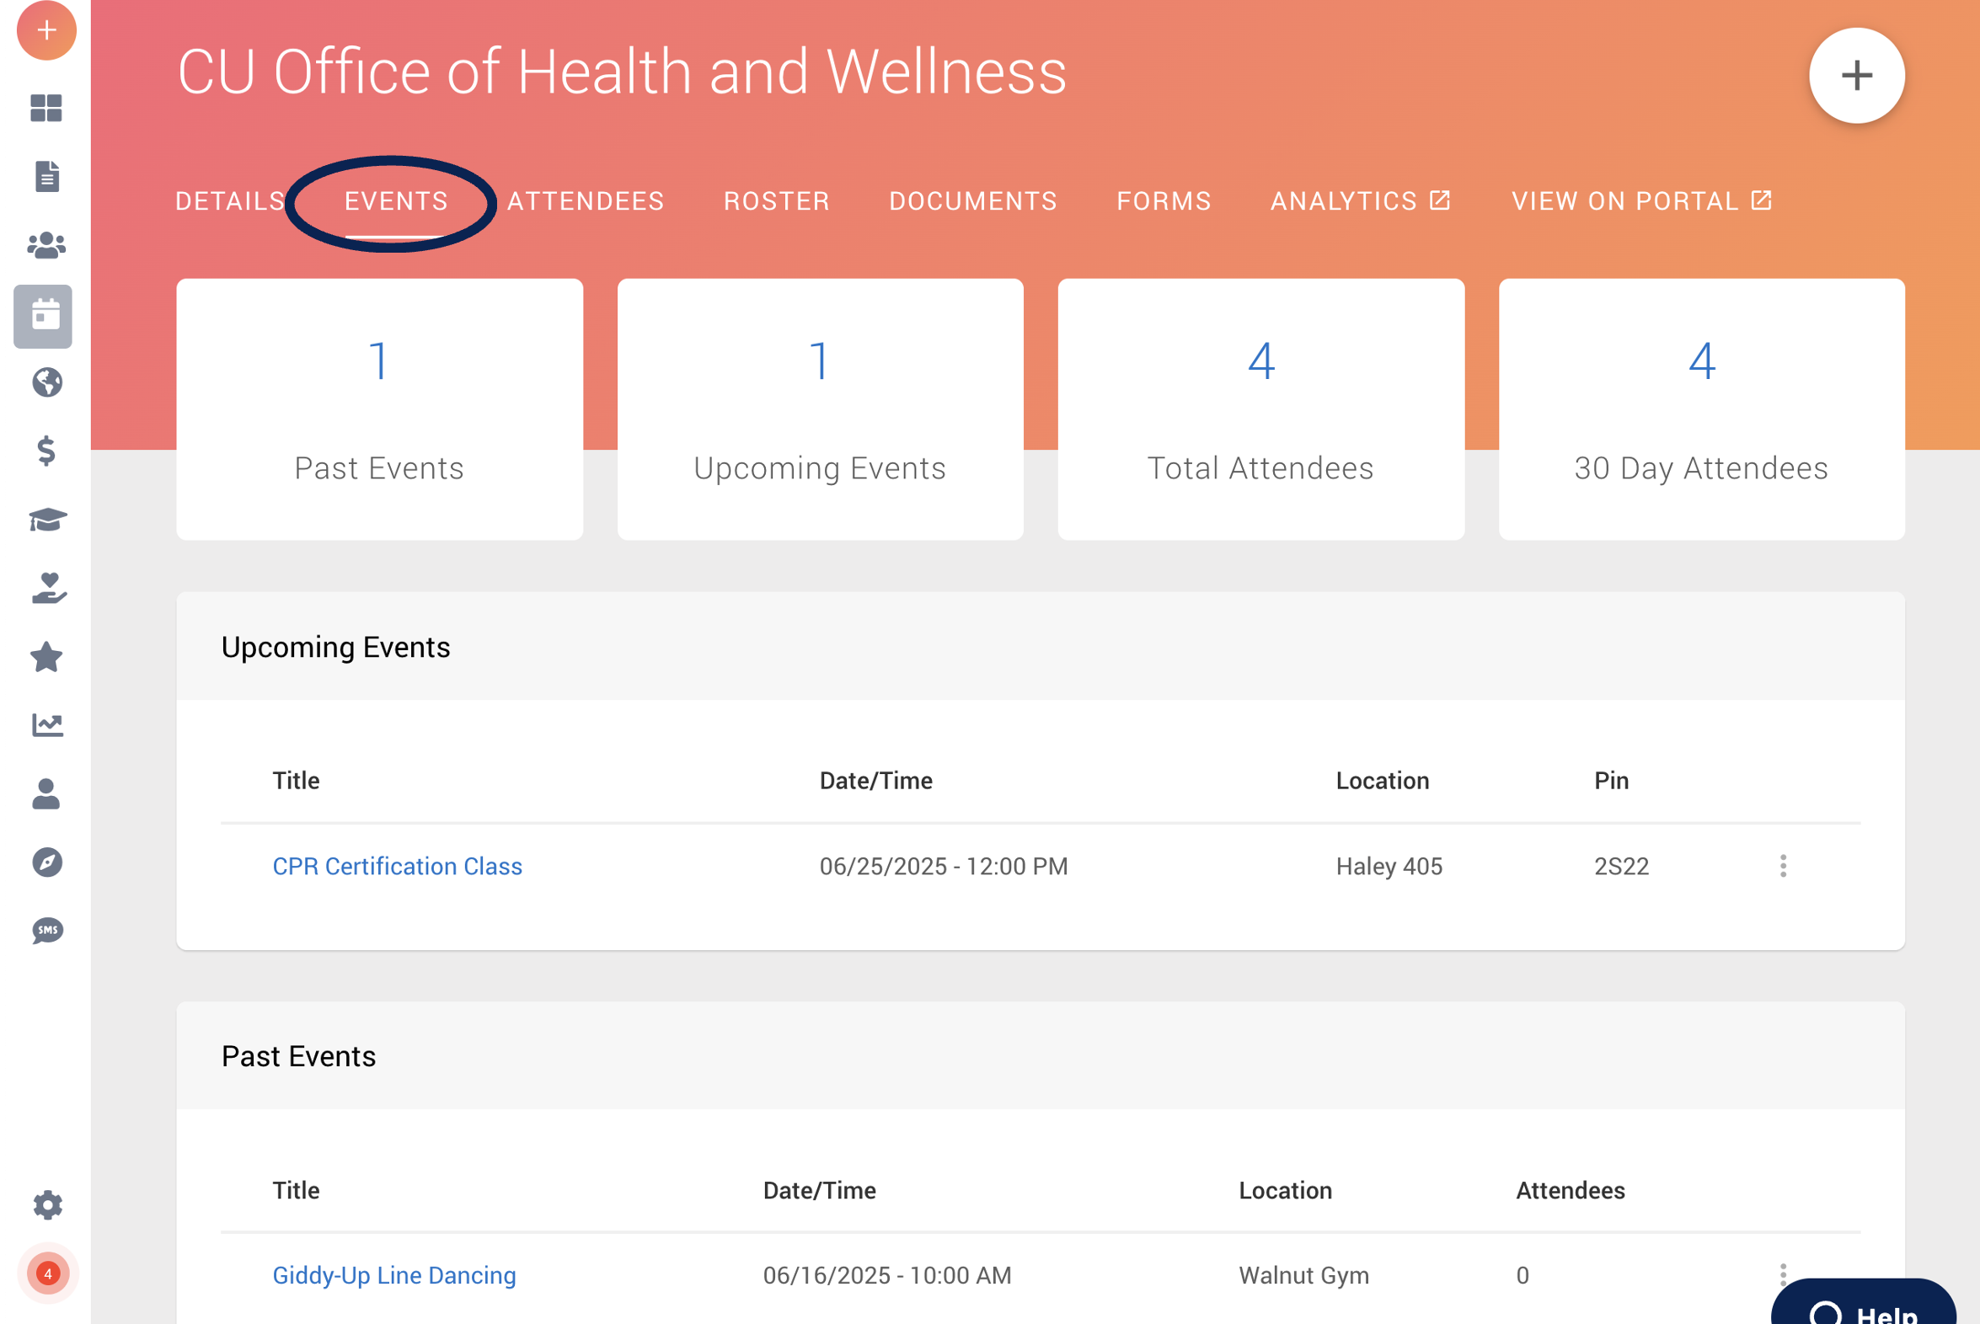Open the settings gear icon
This screenshot has width=1980, height=1324.
[47, 1205]
